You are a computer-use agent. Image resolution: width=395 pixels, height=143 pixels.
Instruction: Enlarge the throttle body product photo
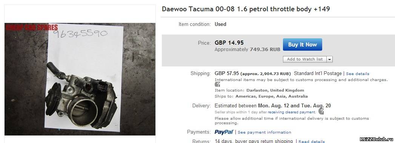pyautogui.click(x=80, y=79)
